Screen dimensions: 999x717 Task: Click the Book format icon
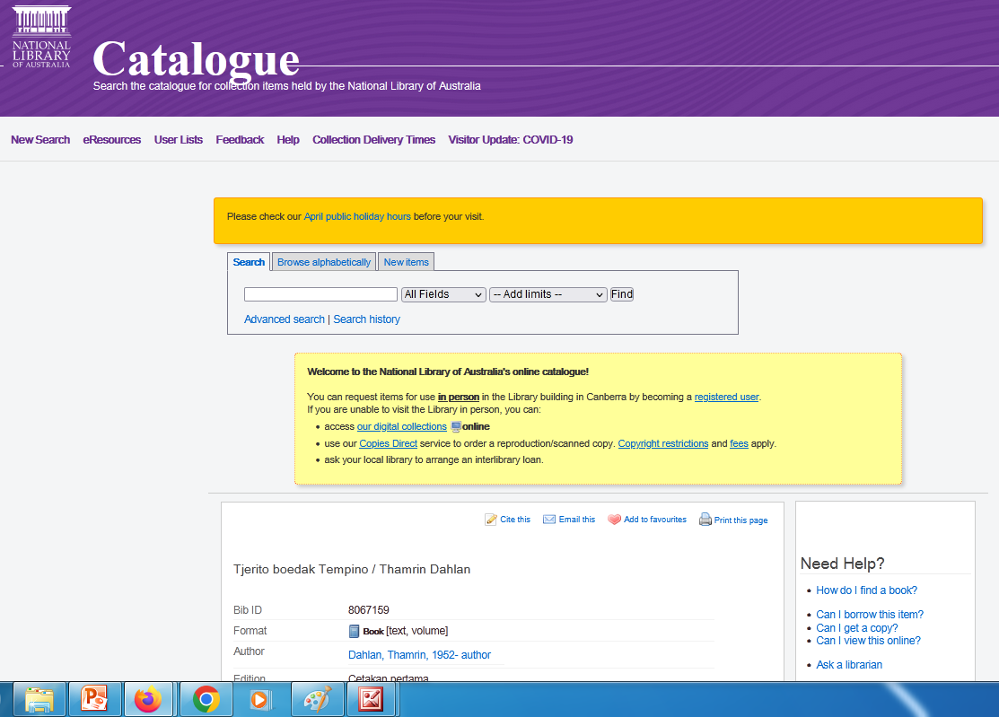pyautogui.click(x=354, y=631)
